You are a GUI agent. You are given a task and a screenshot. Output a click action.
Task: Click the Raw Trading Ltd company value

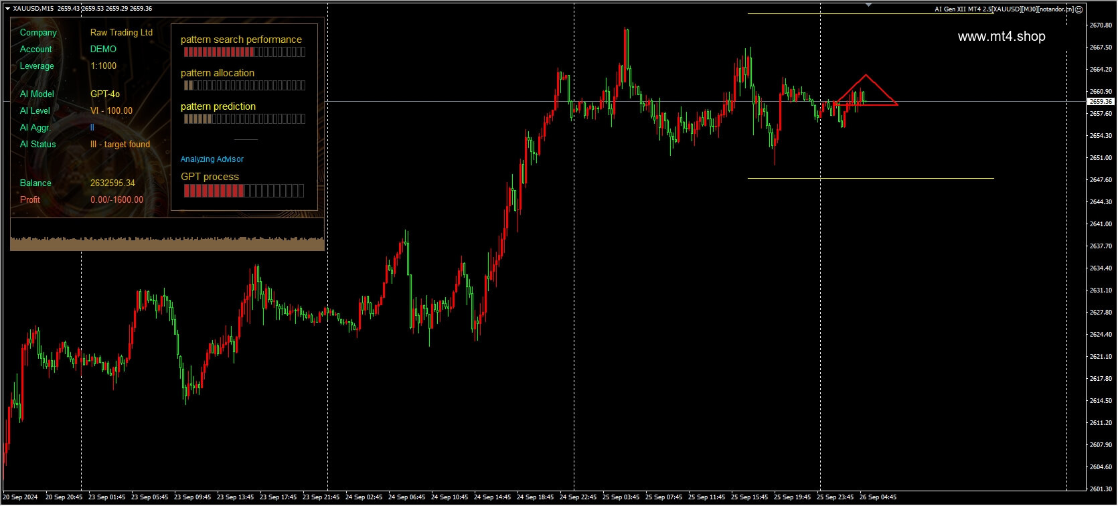(x=121, y=32)
